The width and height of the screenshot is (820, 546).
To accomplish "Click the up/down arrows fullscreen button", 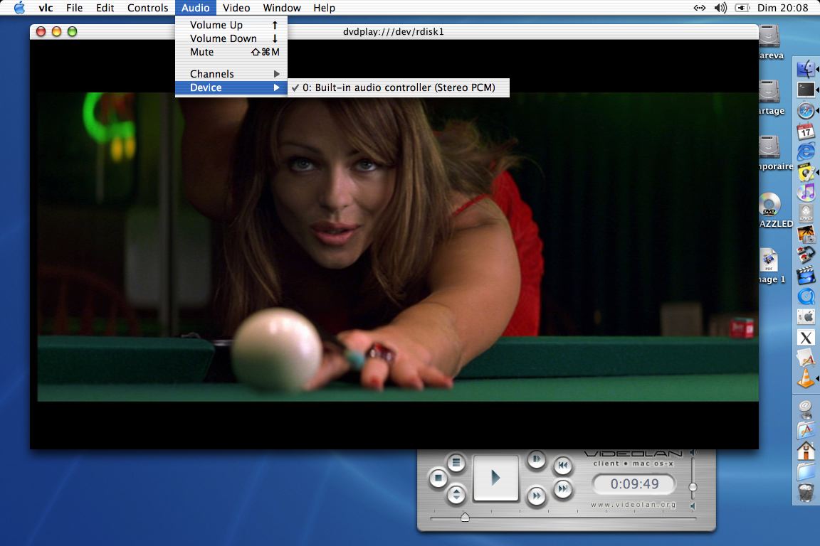I will (x=456, y=494).
